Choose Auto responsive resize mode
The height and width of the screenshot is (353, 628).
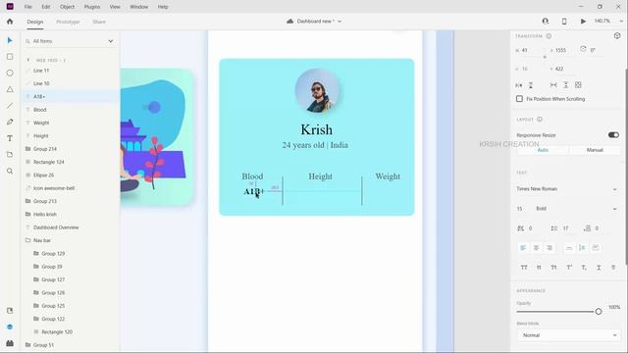point(543,150)
